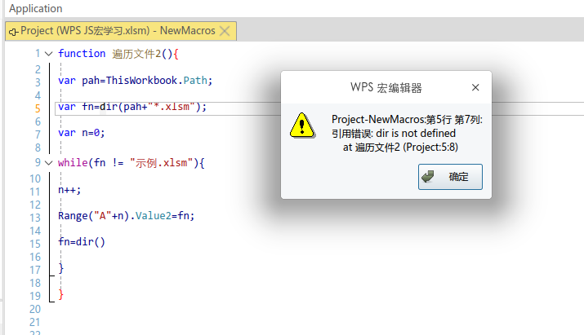Viewport: 584px width, 335px height.
Task: Click the "fn=dir()" statement
Action: (x=82, y=242)
